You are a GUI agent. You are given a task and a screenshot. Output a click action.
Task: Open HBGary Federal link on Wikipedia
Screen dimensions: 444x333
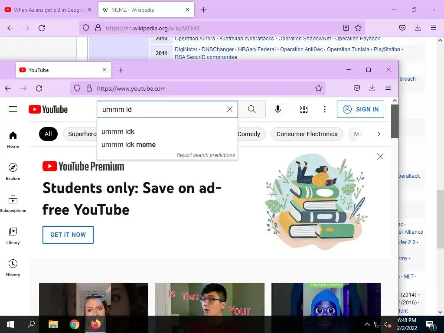pos(257,49)
